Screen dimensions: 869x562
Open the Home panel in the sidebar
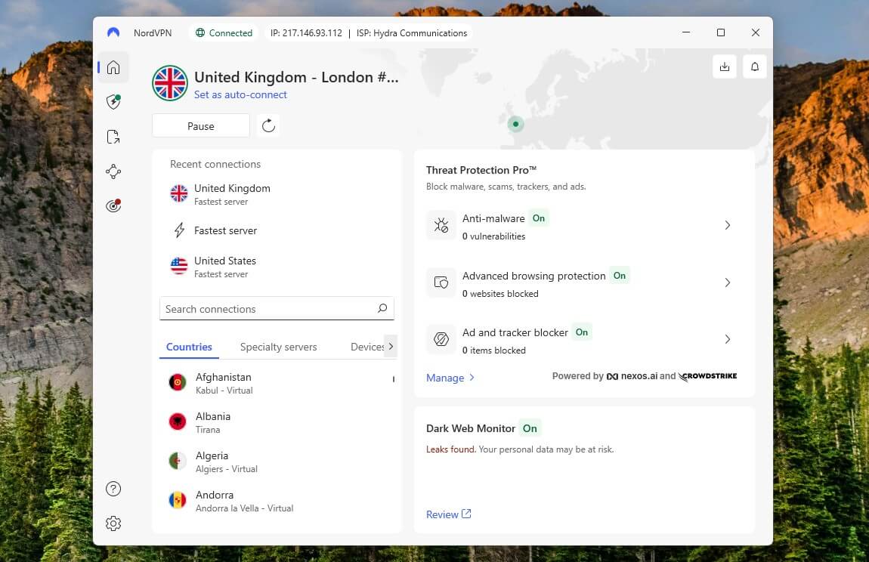pos(113,66)
